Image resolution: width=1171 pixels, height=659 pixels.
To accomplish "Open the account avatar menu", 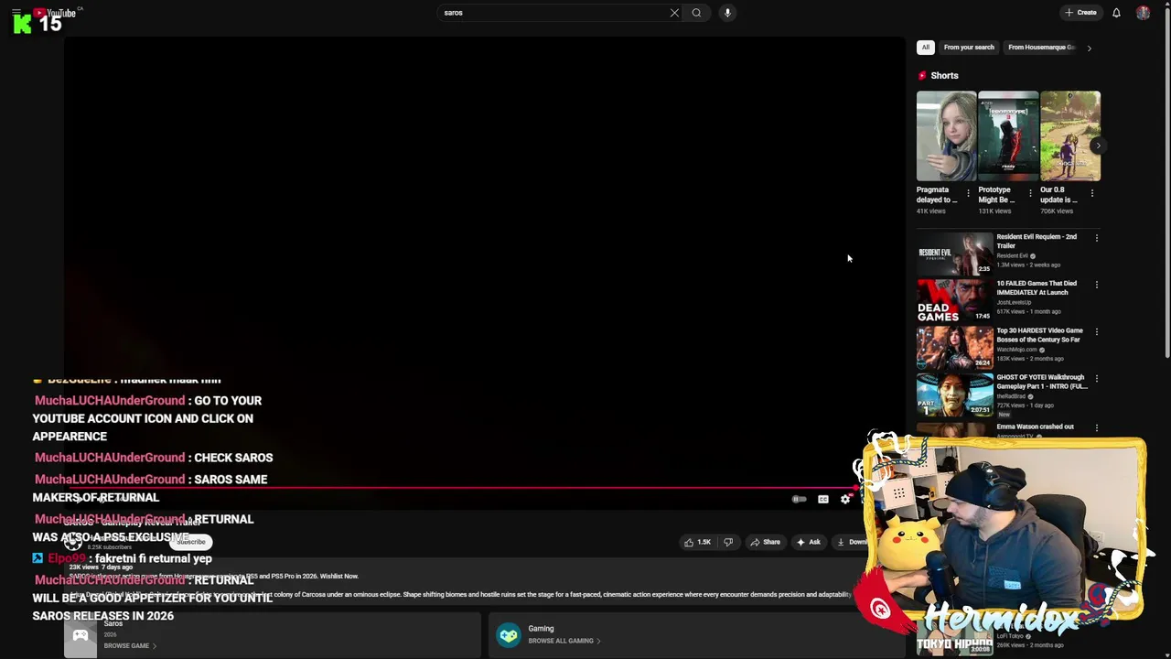I will [x=1143, y=13].
